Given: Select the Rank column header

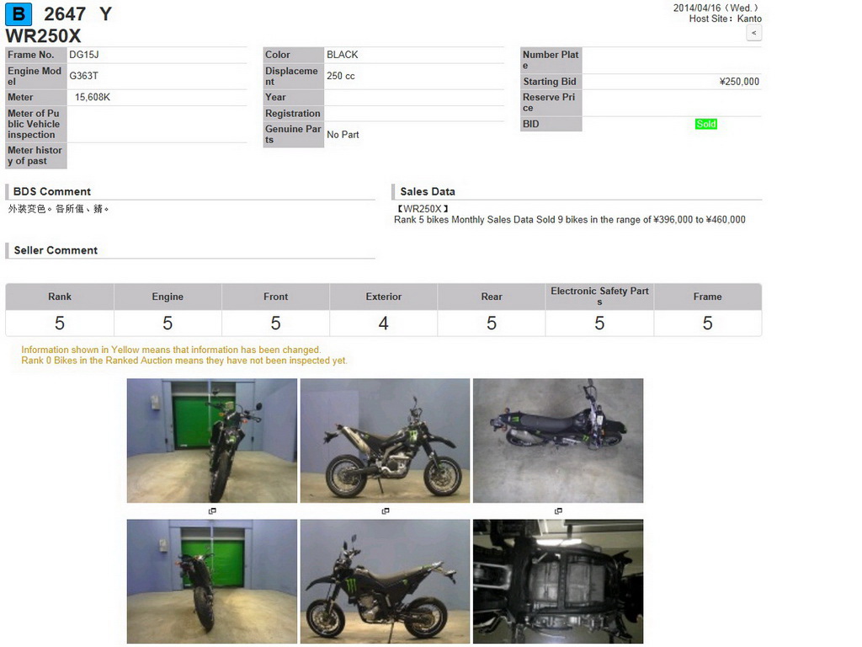Looking at the screenshot, I should pos(60,297).
